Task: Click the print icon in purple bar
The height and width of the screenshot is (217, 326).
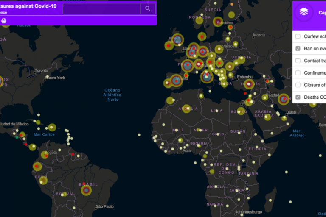Action: pyautogui.click(x=4, y=20)
